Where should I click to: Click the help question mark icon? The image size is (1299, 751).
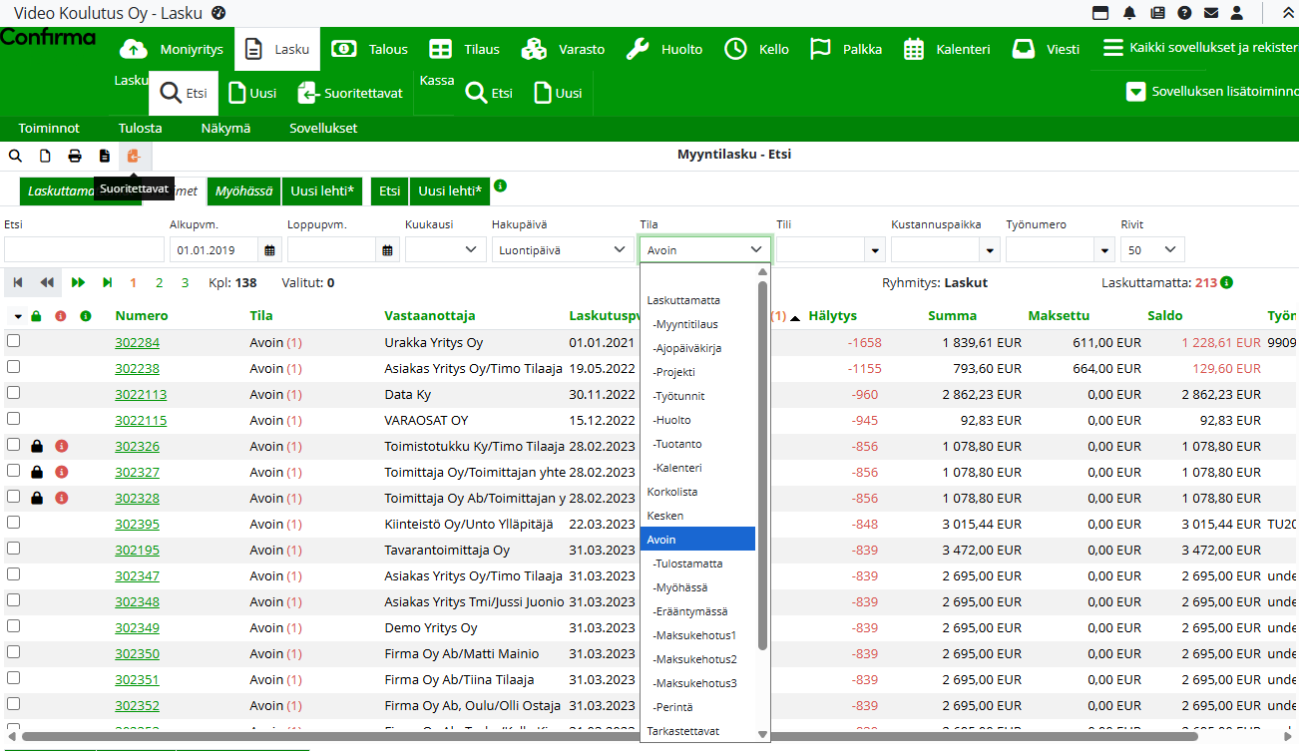pos(1184,13)
